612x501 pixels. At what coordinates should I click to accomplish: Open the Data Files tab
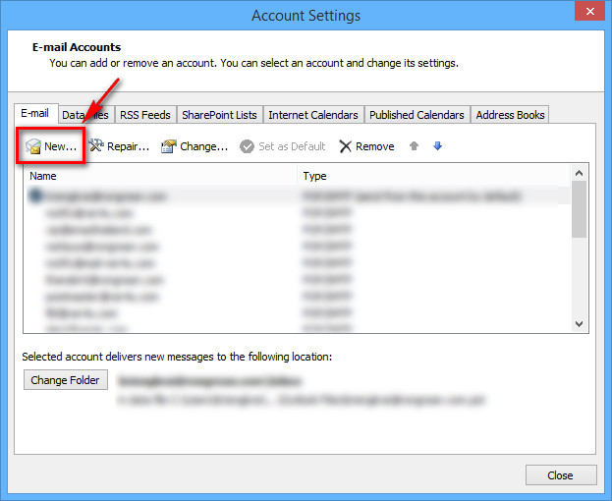[x=85, y=115]
